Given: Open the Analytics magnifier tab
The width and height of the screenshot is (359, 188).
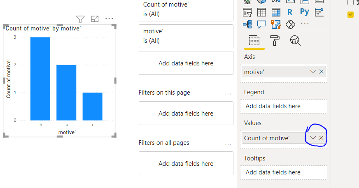Looking at the screenshot, I should [x=295, y=40].
